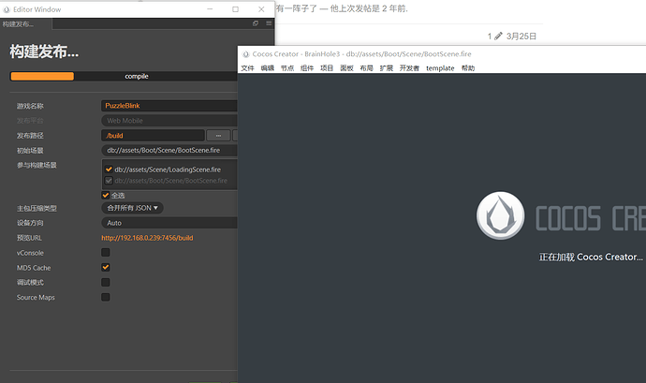646x383 pixels.
Task: Open the 节点 menu in Cocos Creator
Action: (287, 68)
